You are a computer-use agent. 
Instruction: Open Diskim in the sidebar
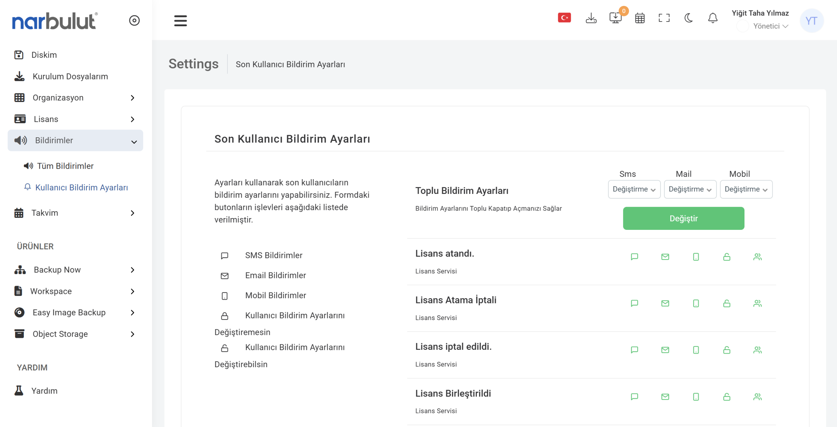coord(44,55)
